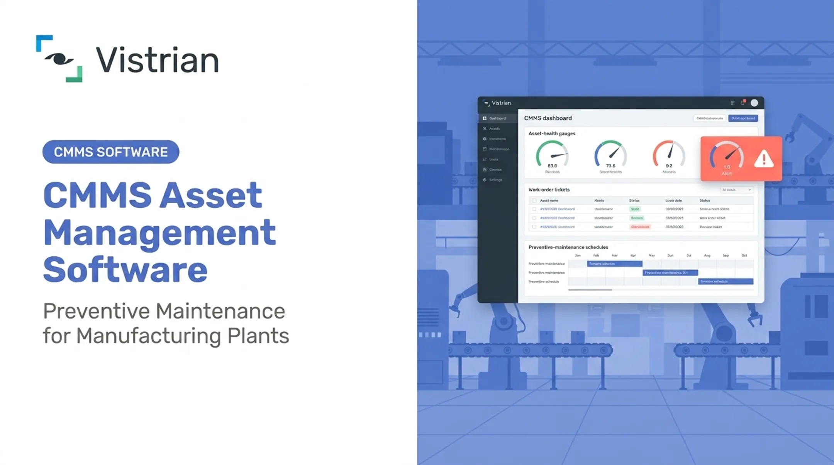Click the blue button in dashboard header

point(743,118)
